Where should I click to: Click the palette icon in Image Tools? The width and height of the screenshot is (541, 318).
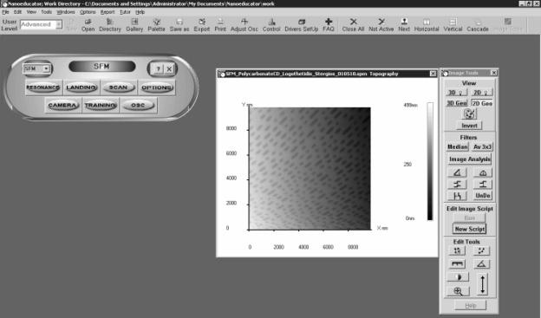[469, 114]
